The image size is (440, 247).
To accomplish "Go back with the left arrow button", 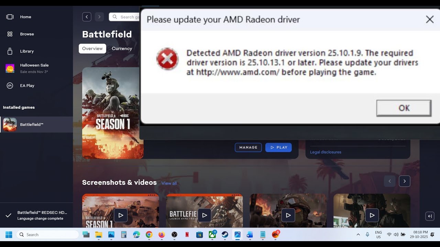I will click(87, 17).
